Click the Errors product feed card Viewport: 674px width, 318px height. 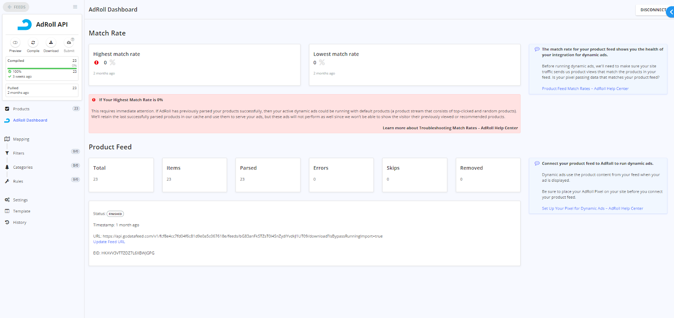341,175
